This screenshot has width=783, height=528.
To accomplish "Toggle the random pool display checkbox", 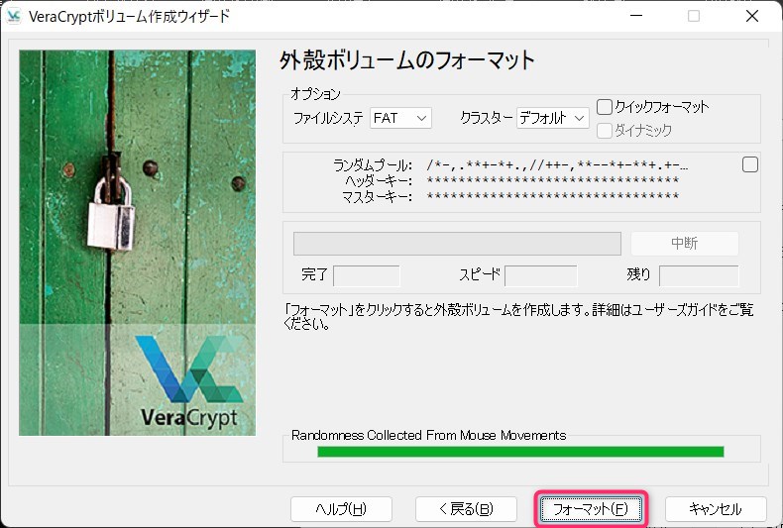I will click(750, 164).
